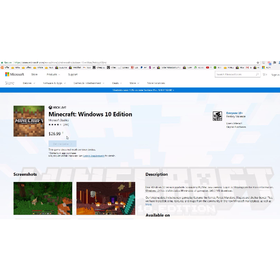This screenshot has width=280, height=280.
Task: Click the four-star rating under Microsoft Studios
Action: point(56,125)
